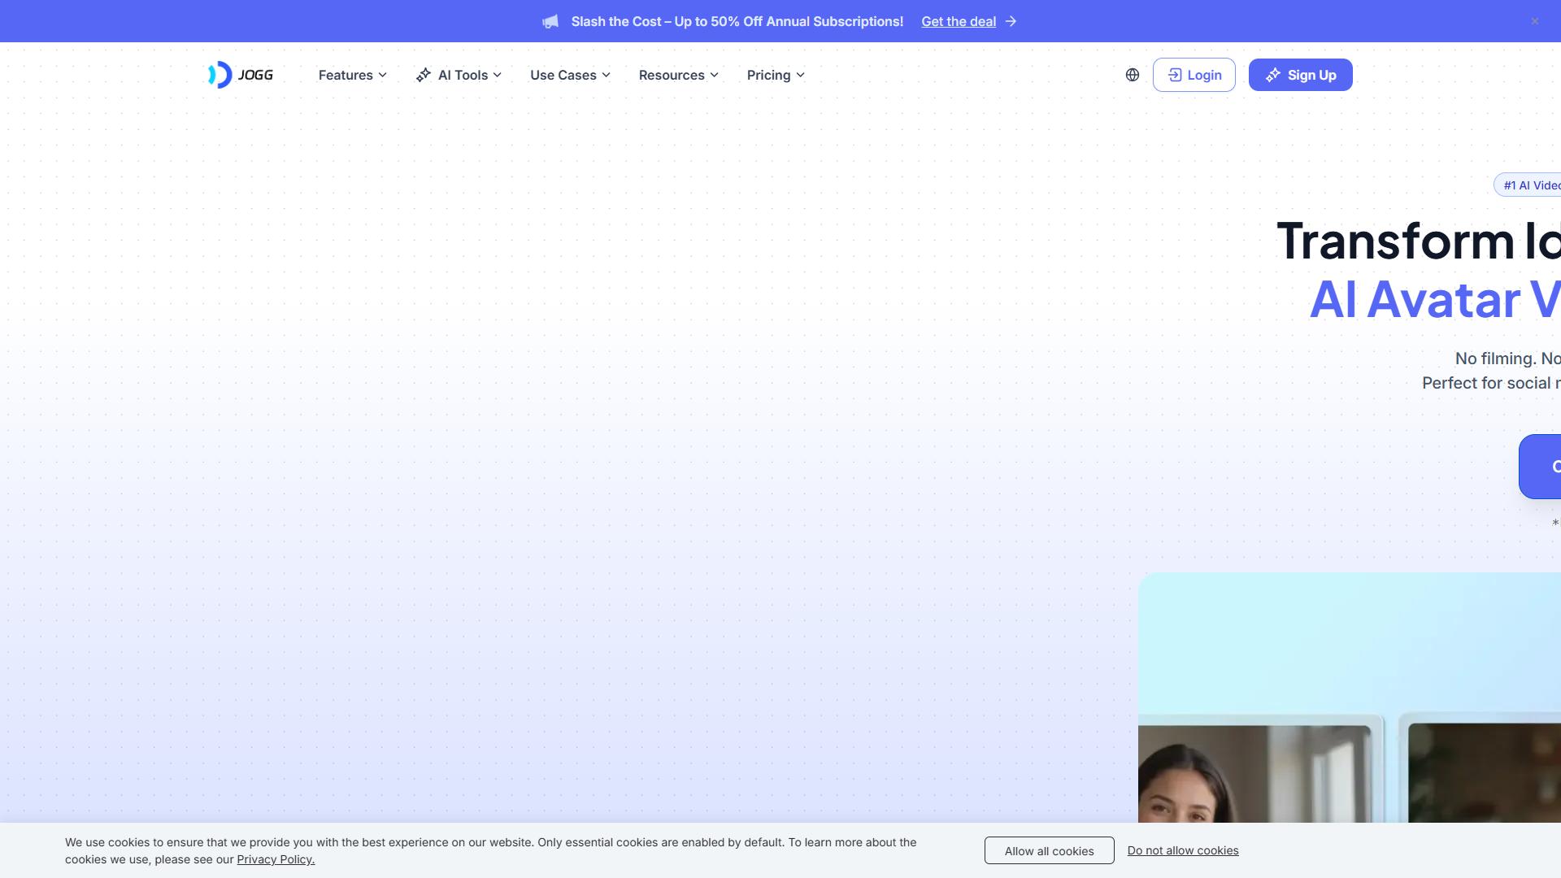
Task: Click the JOGG logo icon
Action: point(220,75)
